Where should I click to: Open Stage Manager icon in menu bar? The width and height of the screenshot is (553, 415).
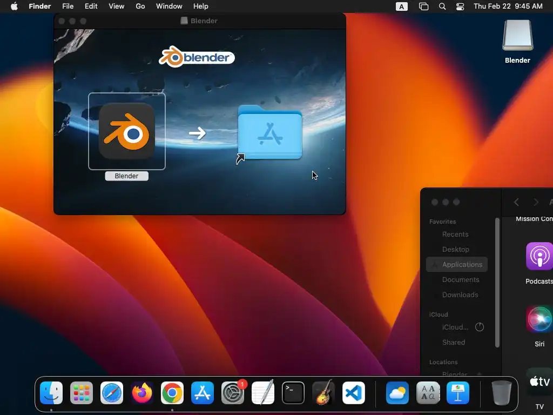pos(423,6)
